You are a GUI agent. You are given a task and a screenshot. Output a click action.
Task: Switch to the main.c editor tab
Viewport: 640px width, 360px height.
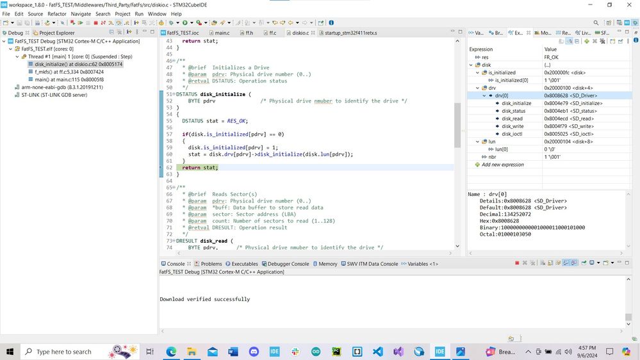point(220,33)
